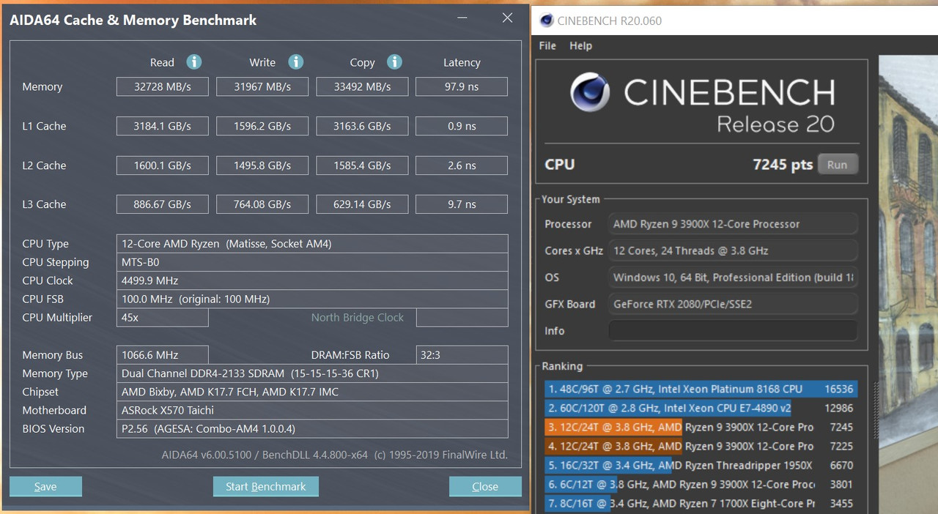Select Intel Xeon E7-4890 v2 ranking entry
The image size is (938, 514).
(701, 408)
